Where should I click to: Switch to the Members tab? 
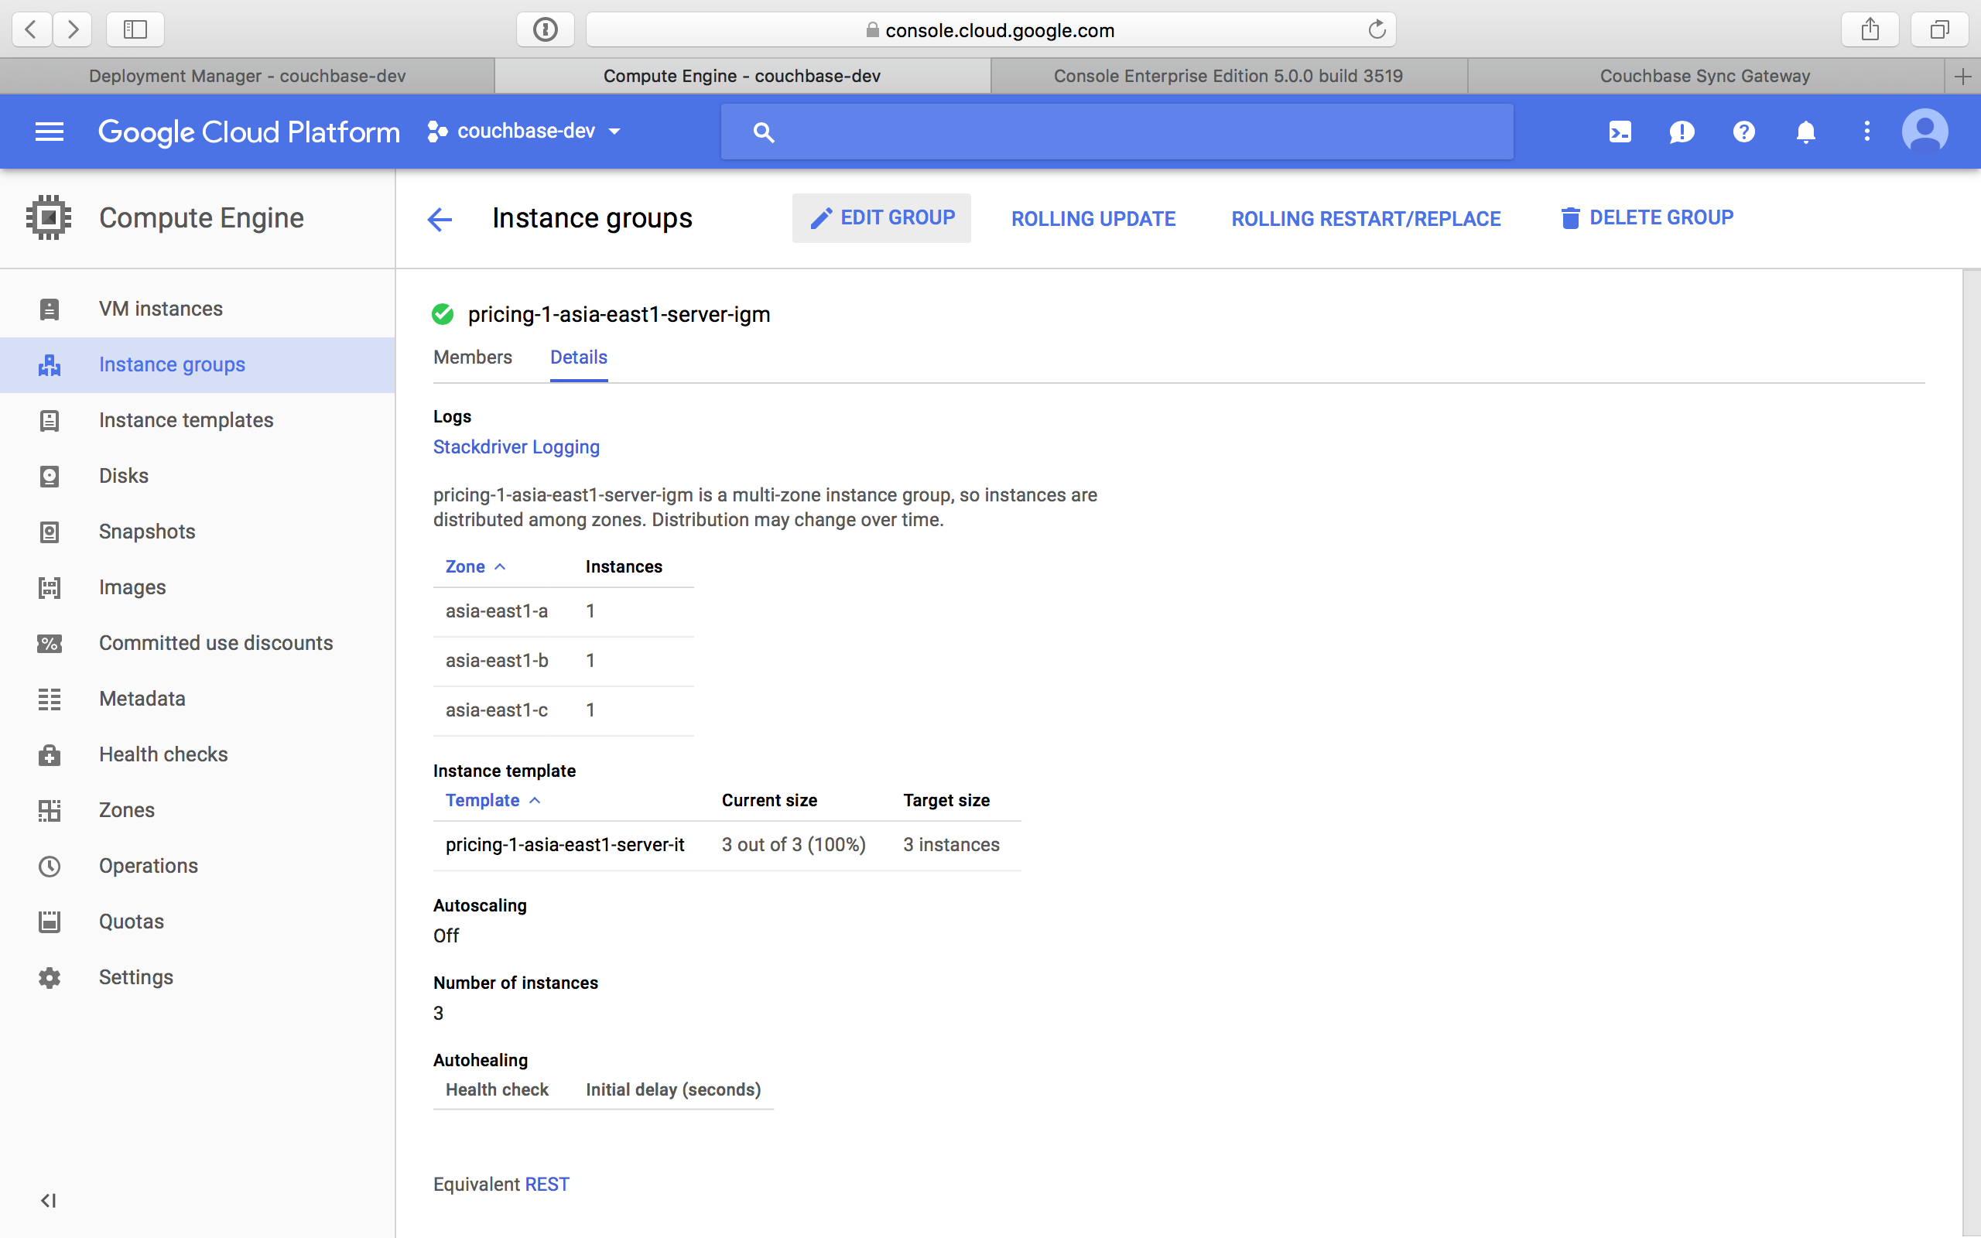pos(472,355)
